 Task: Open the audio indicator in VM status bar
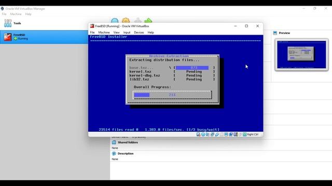[208, 134]
